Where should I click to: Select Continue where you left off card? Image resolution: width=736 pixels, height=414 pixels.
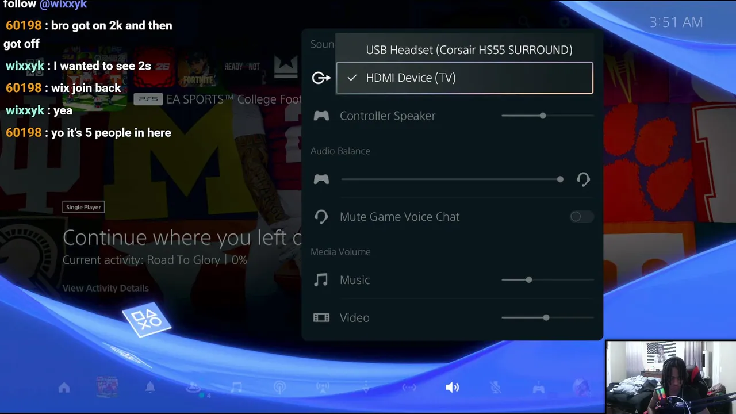pos(182,237)
